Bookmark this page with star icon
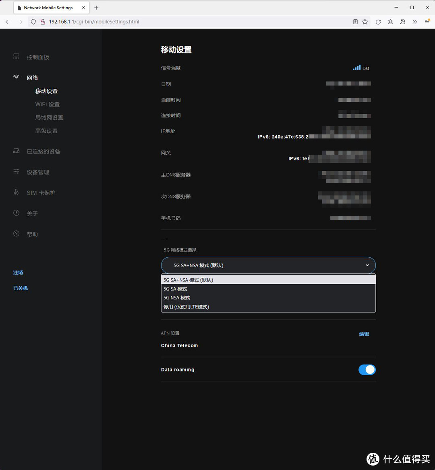 365,22
